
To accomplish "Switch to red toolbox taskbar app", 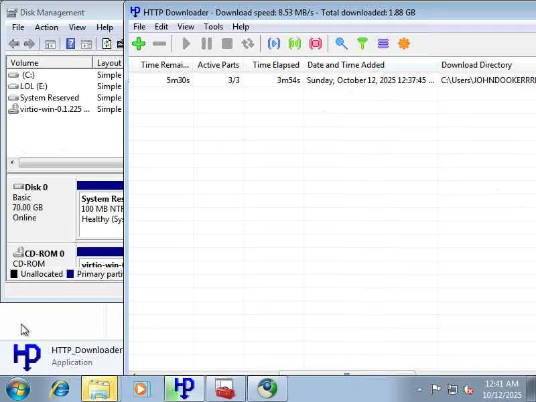I will [x=225, y=389].
